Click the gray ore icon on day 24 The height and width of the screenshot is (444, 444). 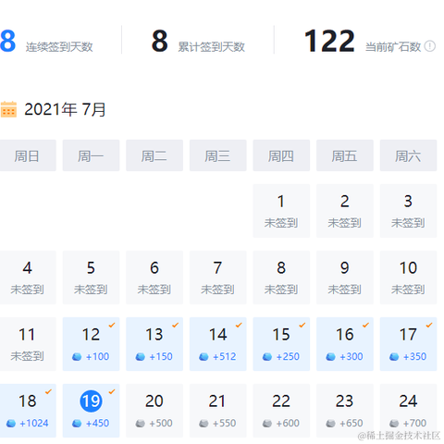click(394, 424)
